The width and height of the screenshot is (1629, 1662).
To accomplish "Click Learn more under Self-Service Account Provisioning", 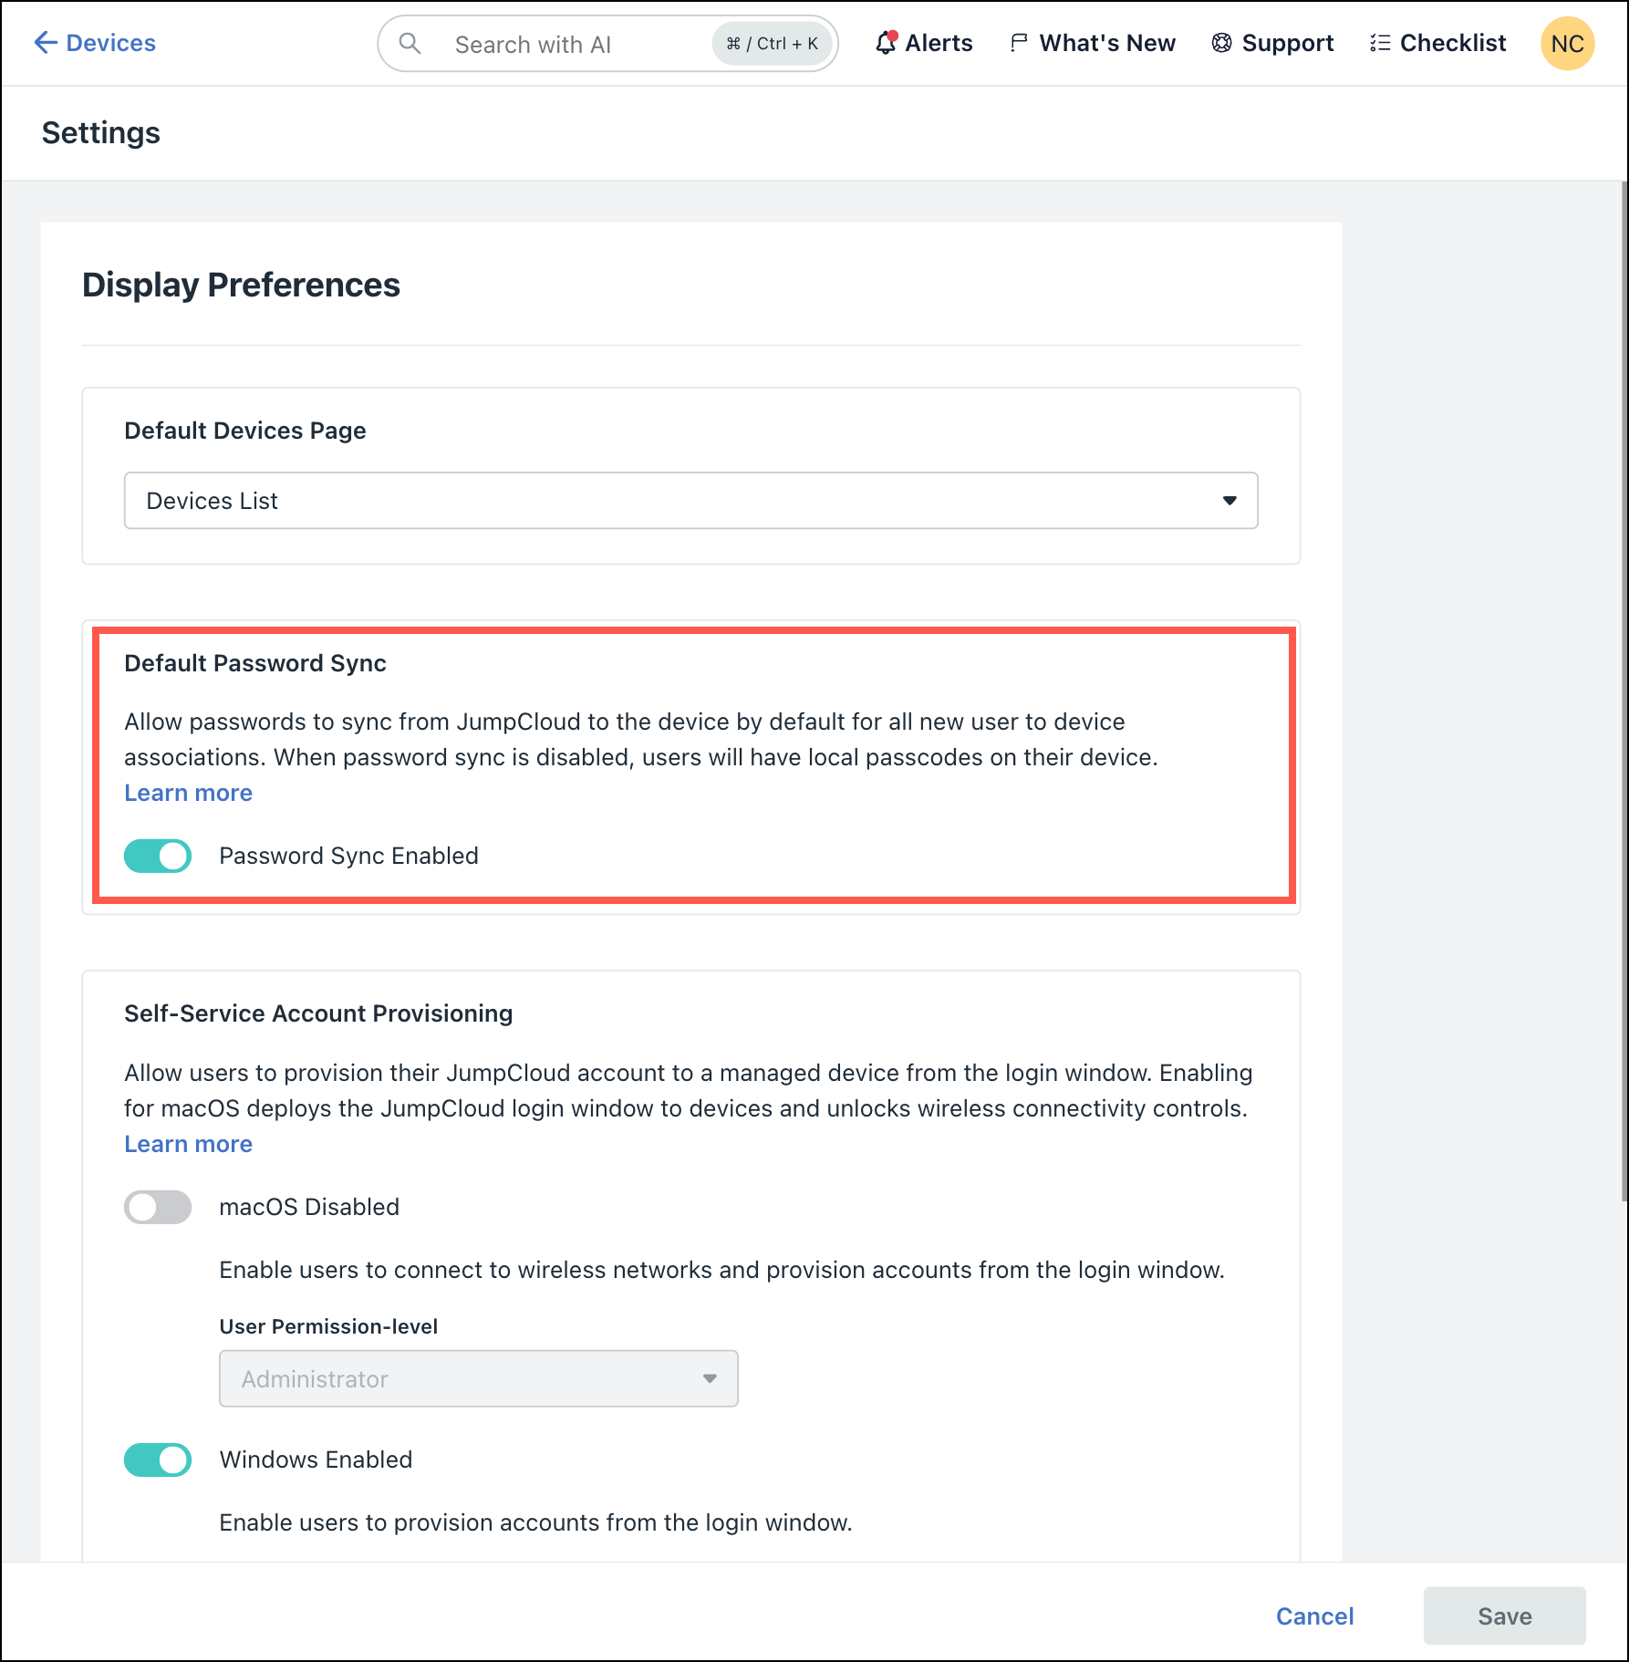I will tap(188, 1144).
